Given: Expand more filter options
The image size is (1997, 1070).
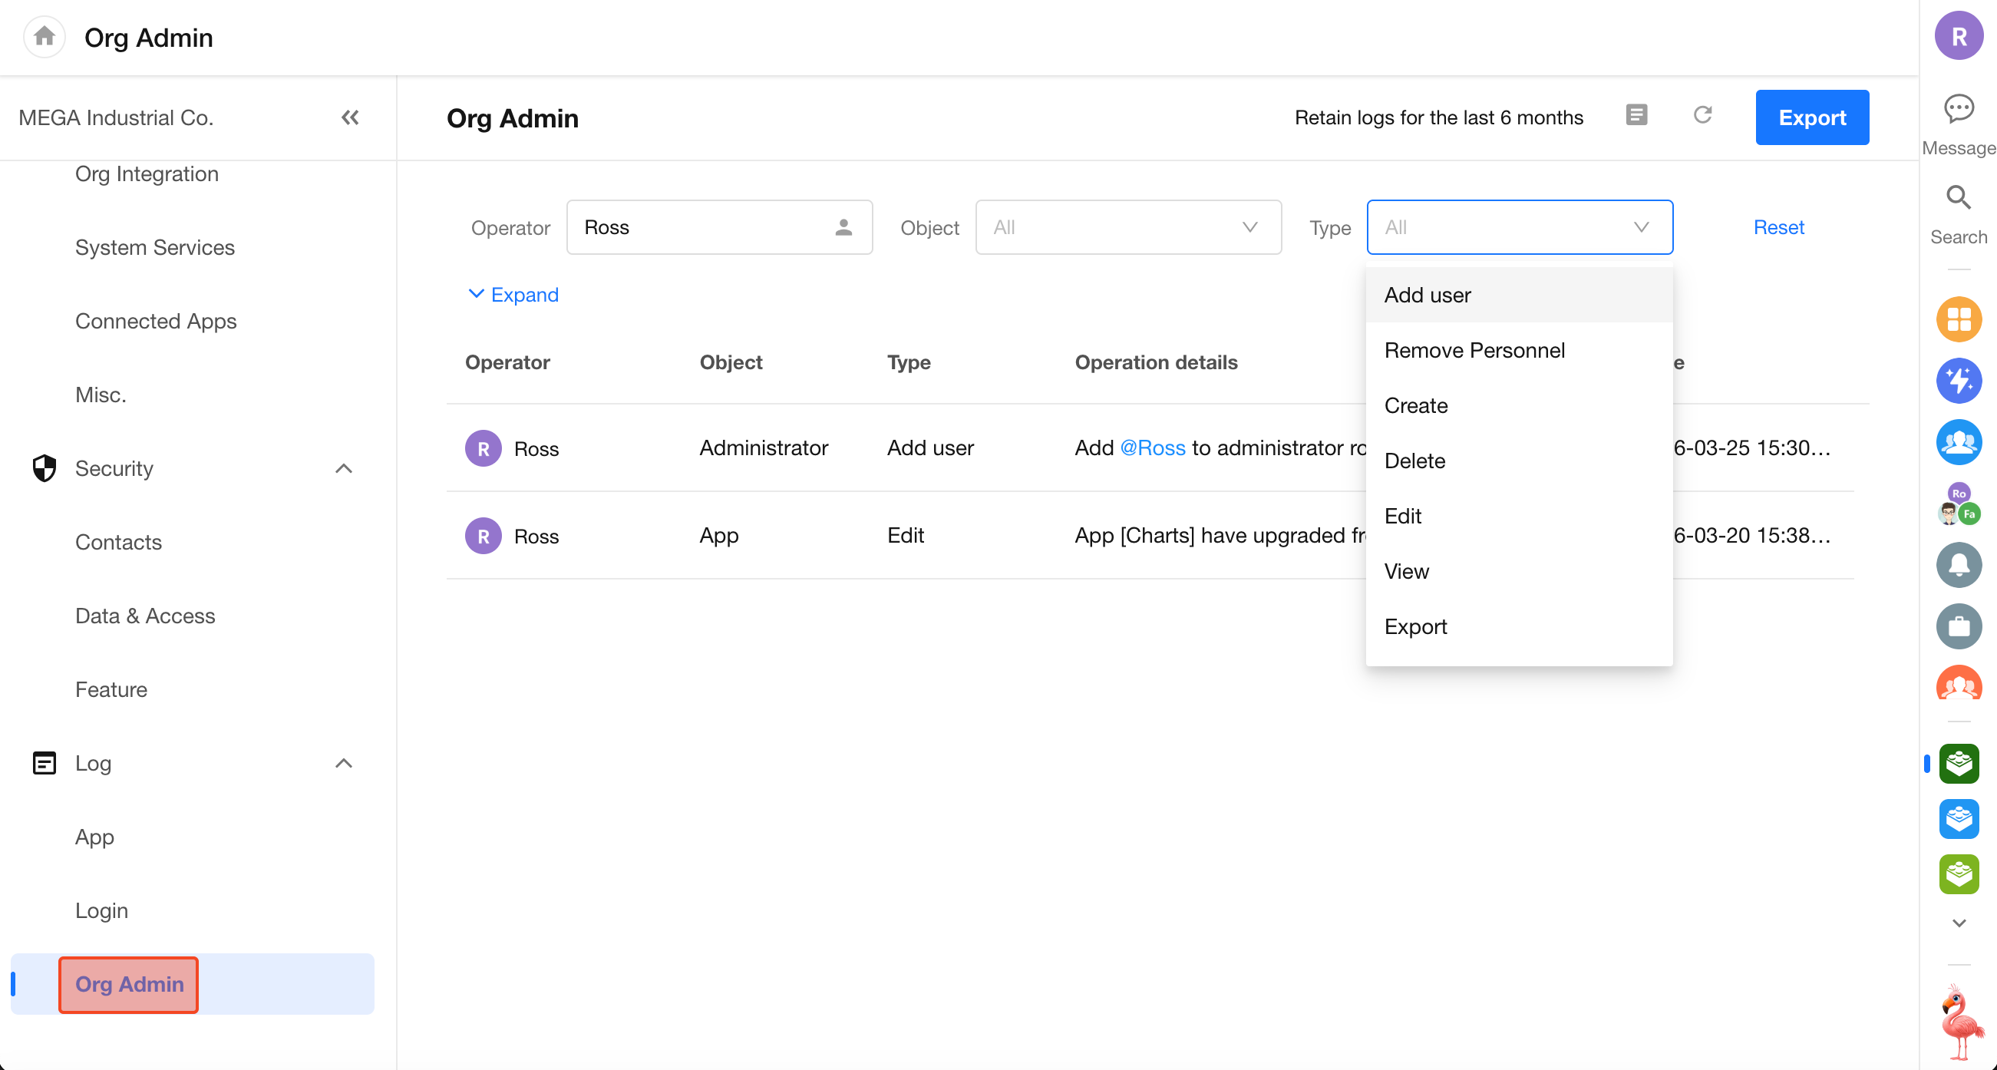Looking at the screenshot, I should point(513,295).
